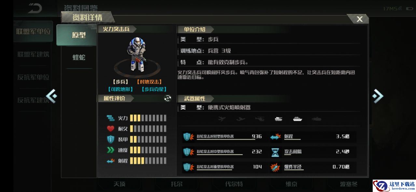Click the 步兵克星 tag
This screenshot has height=192, width=416.
coord(154,89)
